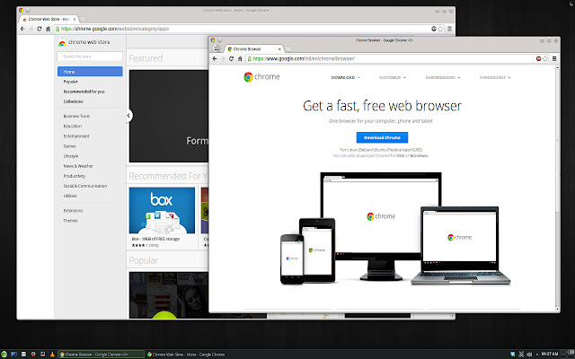Viewport: 575px width, 359px height.
Task: Open Productivity category
Action: click(x=74, y=176)
